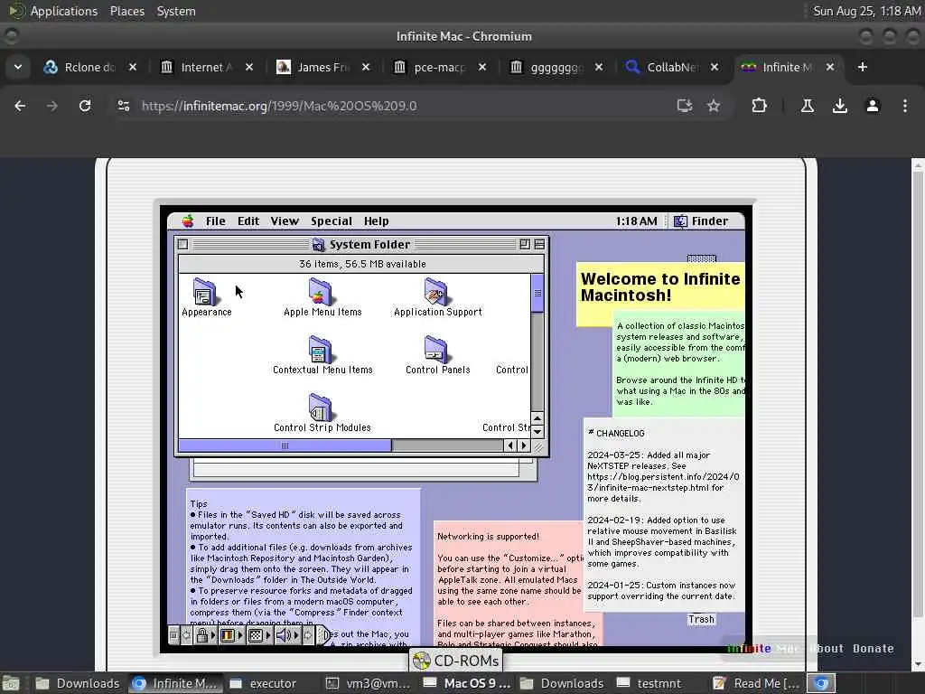925x694 pixels.
Task: Click the scroll up arrow in System Folder
Action: (x=537, y=418)
